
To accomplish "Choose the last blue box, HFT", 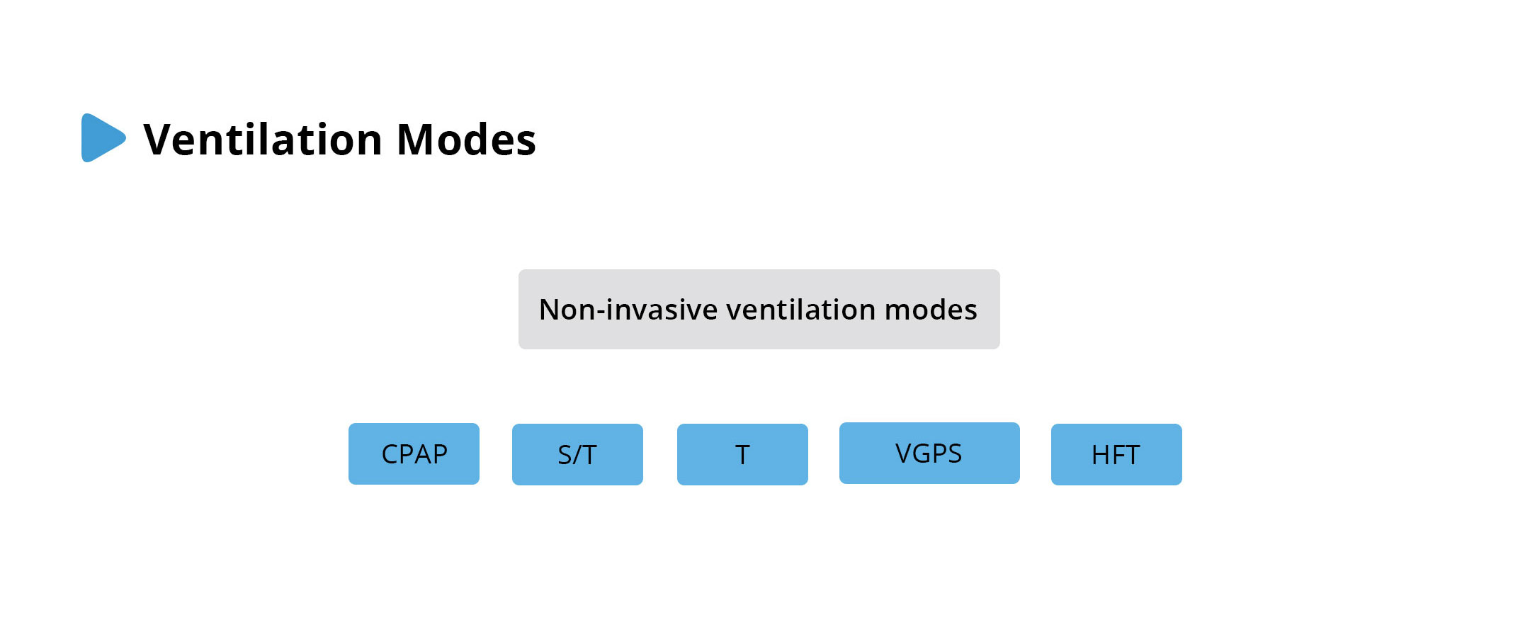I will (1116, 454).
